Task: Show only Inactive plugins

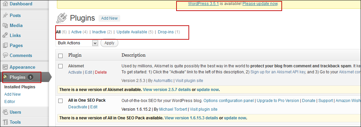Action: (x=99, y=32)
